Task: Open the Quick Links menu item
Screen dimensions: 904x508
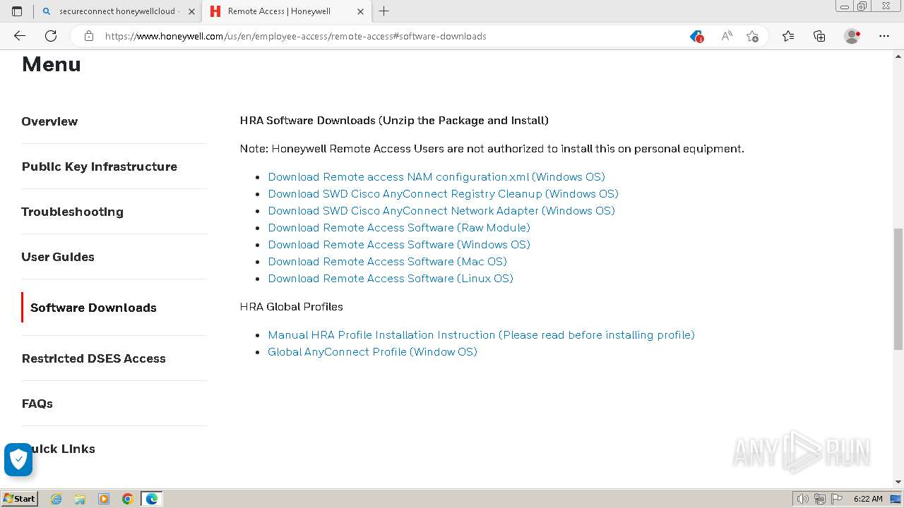Action: coord(58,449)
